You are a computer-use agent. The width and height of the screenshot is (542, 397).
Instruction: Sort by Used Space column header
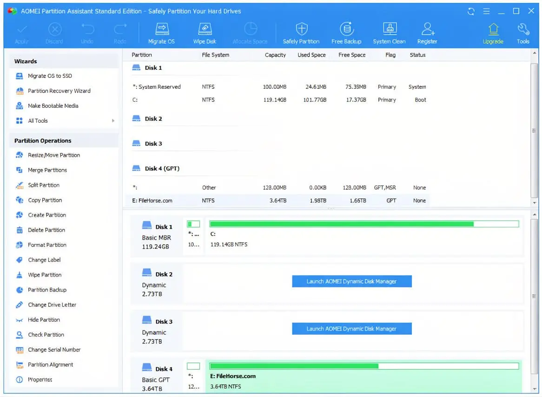(311, 55)
